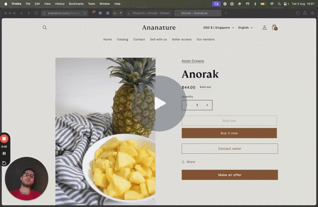
Task: Click the Anorak product title
Action: point(200,74)
